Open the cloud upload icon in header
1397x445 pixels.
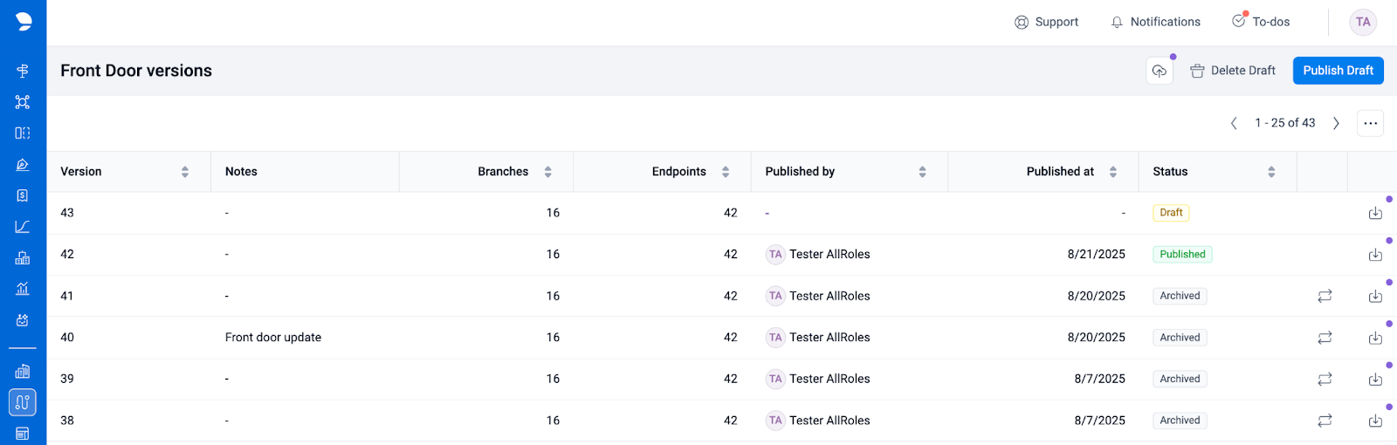[1159, 71]
